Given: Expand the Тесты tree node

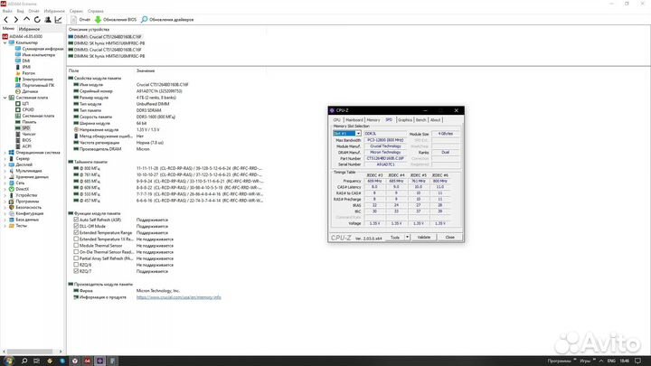Looking at the screenshot, I should (x=5, y=226).
